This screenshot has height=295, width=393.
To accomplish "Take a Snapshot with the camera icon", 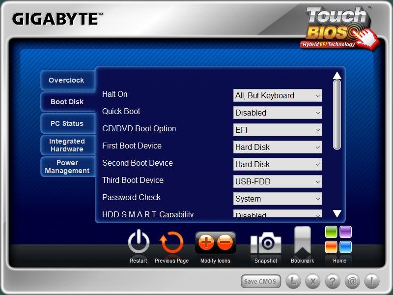I will [266, 243].
